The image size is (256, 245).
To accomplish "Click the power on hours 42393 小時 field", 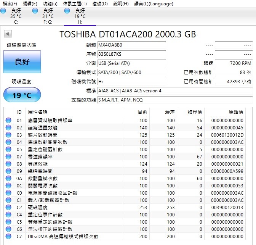I will [x=234, y=82].
